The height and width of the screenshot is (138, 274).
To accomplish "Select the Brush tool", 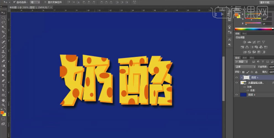I will coord(3,47).
